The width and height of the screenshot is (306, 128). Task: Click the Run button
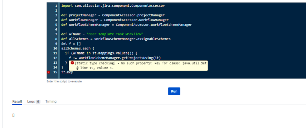(174, 91)
